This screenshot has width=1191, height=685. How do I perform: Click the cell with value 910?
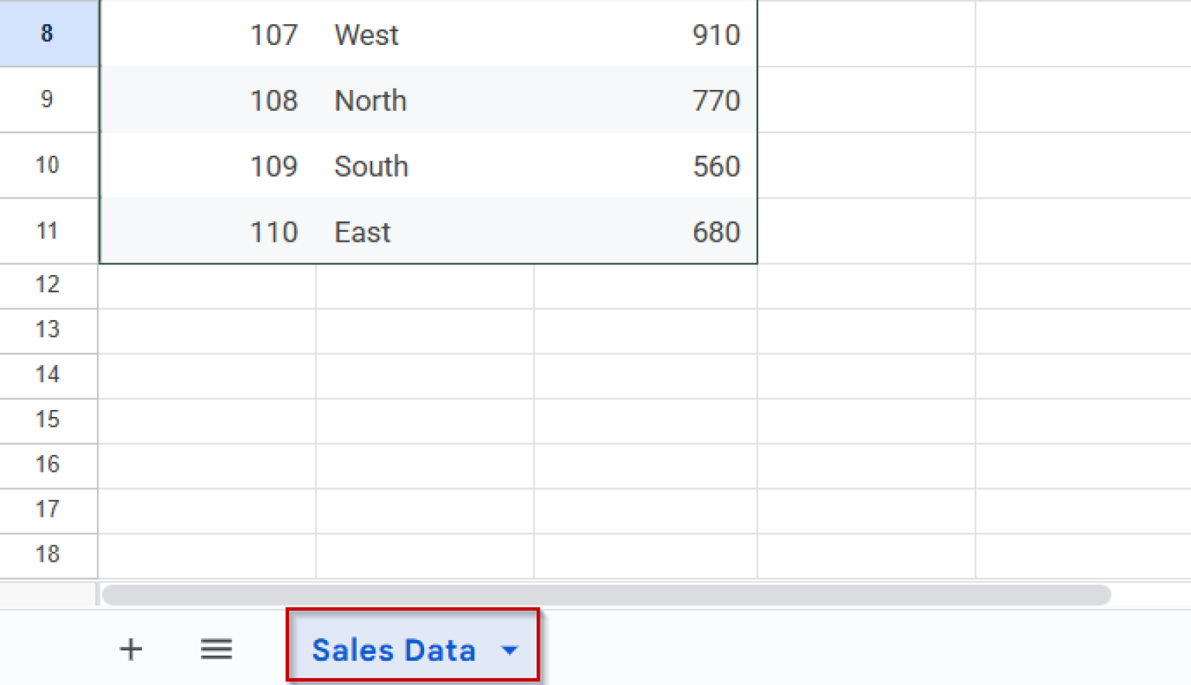[x=644, y=34]
